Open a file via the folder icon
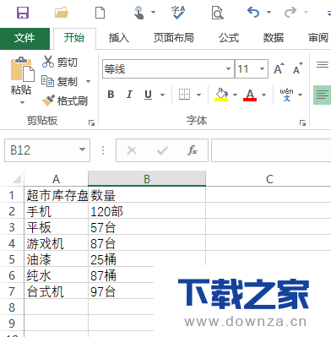 pyautogui.click(x=62, y=13)
